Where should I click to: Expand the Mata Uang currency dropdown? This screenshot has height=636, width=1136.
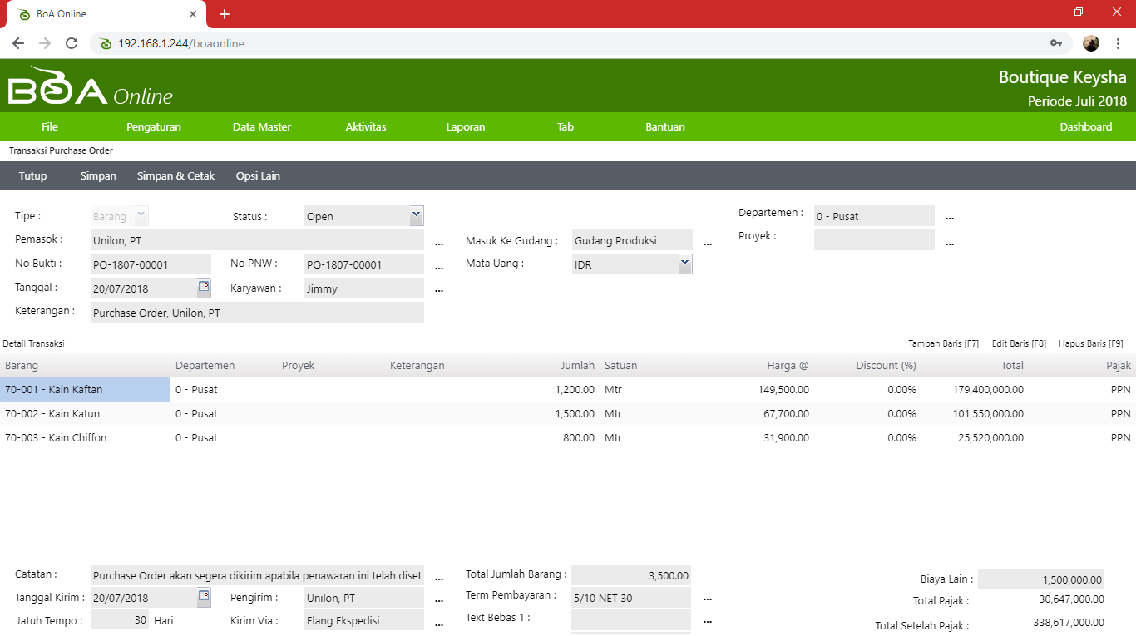click(684, 264)
